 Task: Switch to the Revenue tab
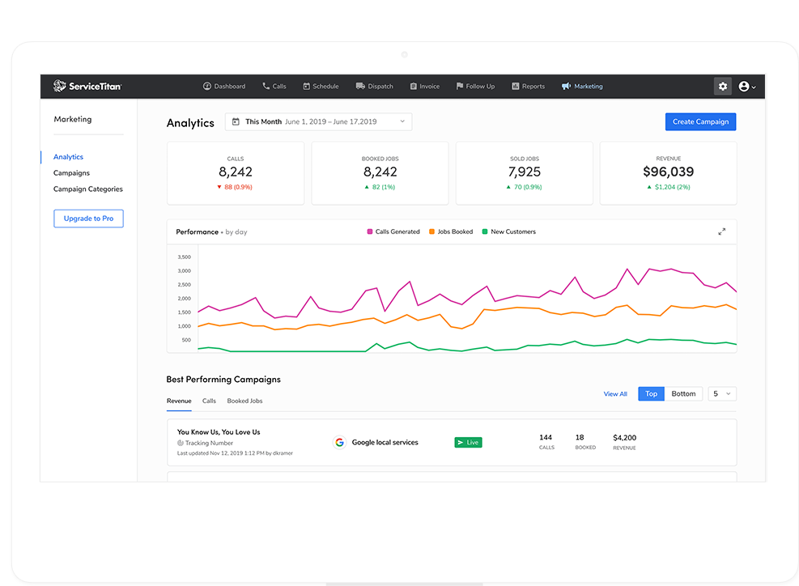(179, 401)
